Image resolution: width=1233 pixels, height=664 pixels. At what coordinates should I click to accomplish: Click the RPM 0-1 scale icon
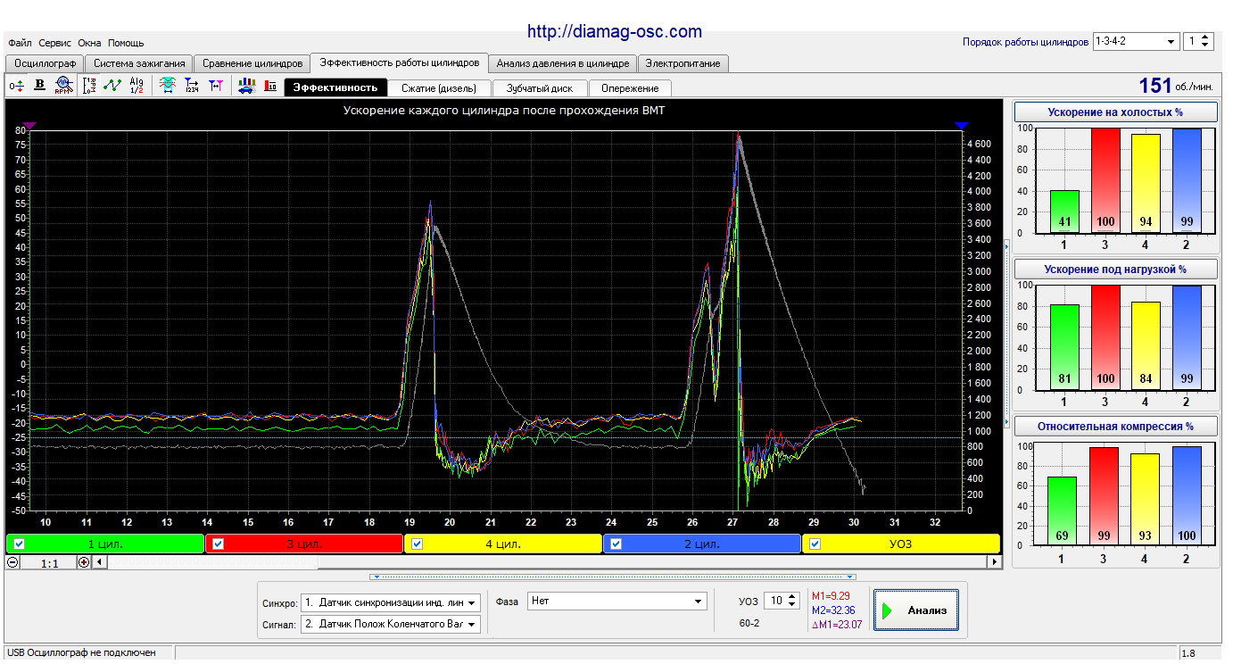point(89,86)
